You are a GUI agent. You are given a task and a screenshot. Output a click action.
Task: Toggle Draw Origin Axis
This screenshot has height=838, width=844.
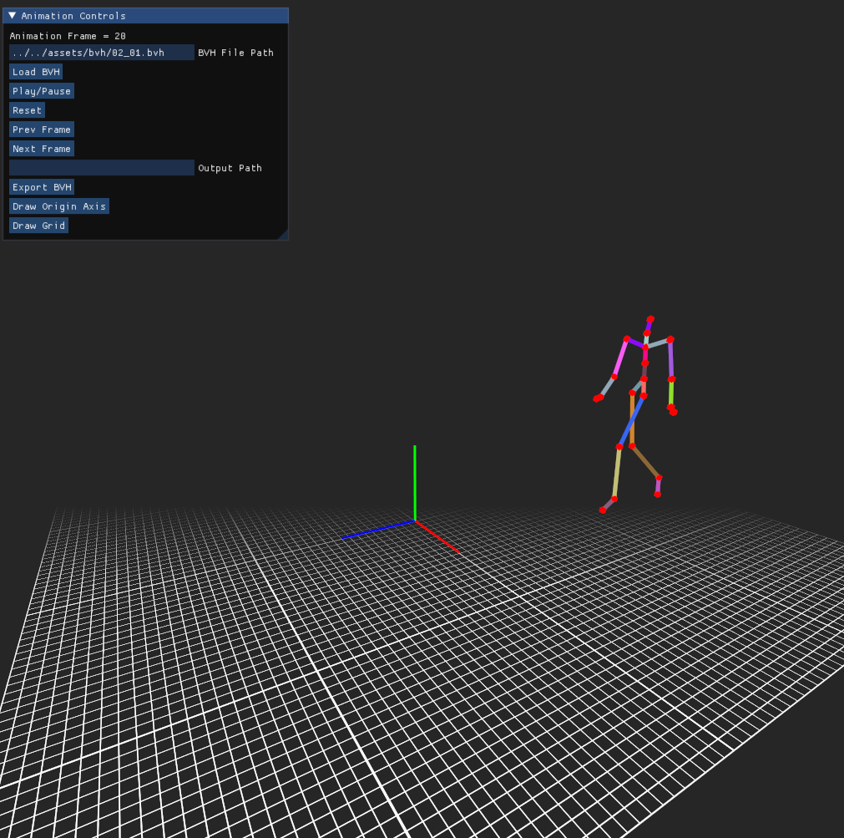pyautogui.click(x=59, y=206)
